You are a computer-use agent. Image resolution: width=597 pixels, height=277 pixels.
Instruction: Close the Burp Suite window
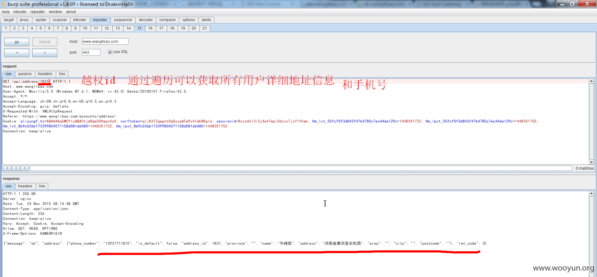pyautogui.click(x=587, y=3)
